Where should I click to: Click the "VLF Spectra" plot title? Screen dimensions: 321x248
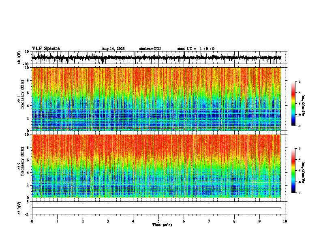point(46,49)
